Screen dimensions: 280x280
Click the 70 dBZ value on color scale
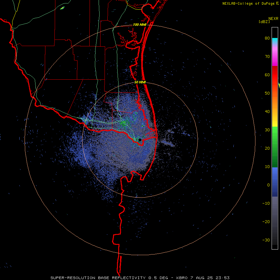tap(267, 56)
